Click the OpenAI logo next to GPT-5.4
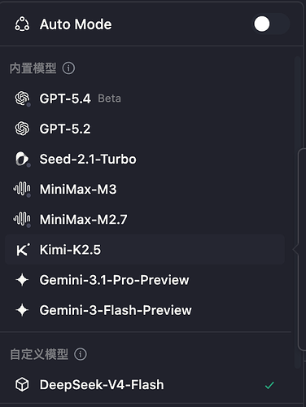The image size is (306, 407). 22,98
